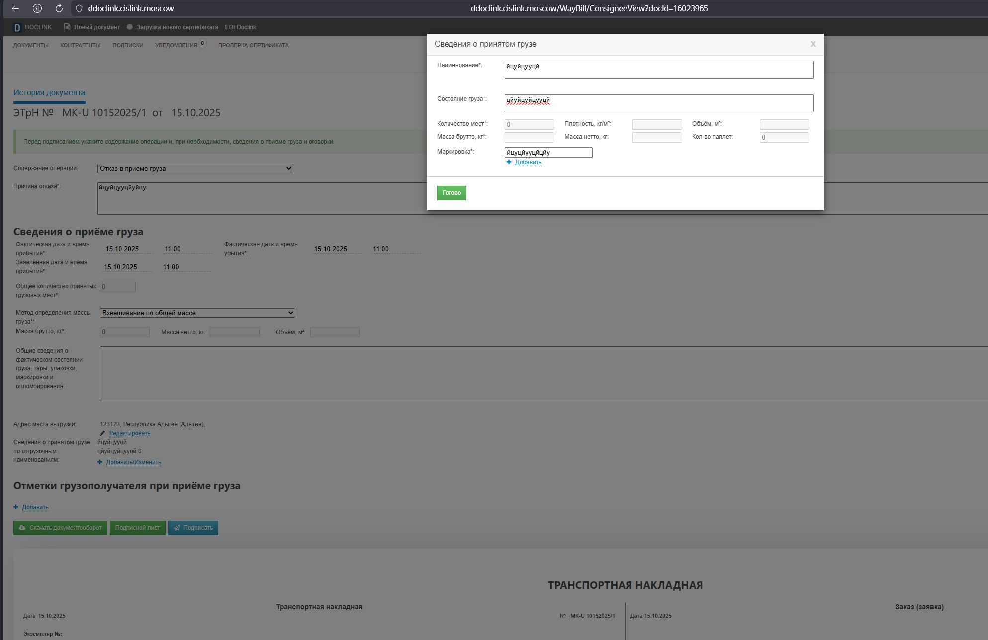
Task: Click the pencil icon beside Редактировать
Action: point(102,433)
